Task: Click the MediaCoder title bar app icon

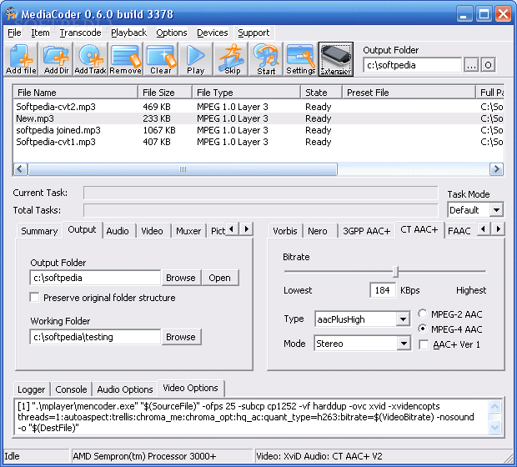Action: tap(11, 14)
